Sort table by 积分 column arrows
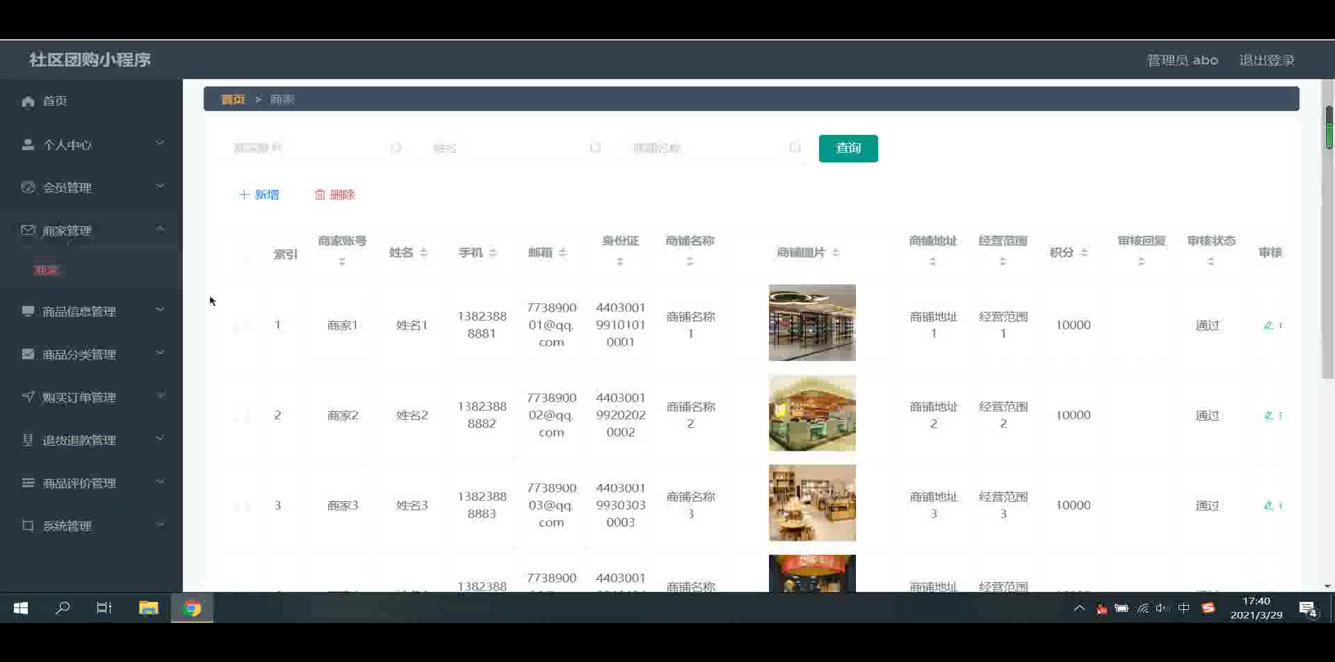The height and width of the screenshot is (662, 1335). [x=1084, y=252]
